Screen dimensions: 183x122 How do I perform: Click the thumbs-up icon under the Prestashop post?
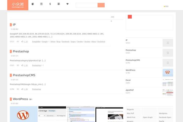click(x=22, y=65)
